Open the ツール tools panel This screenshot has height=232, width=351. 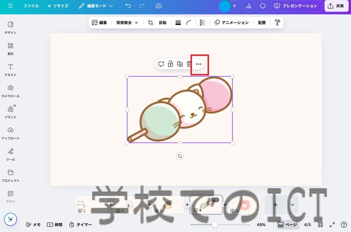11,155
